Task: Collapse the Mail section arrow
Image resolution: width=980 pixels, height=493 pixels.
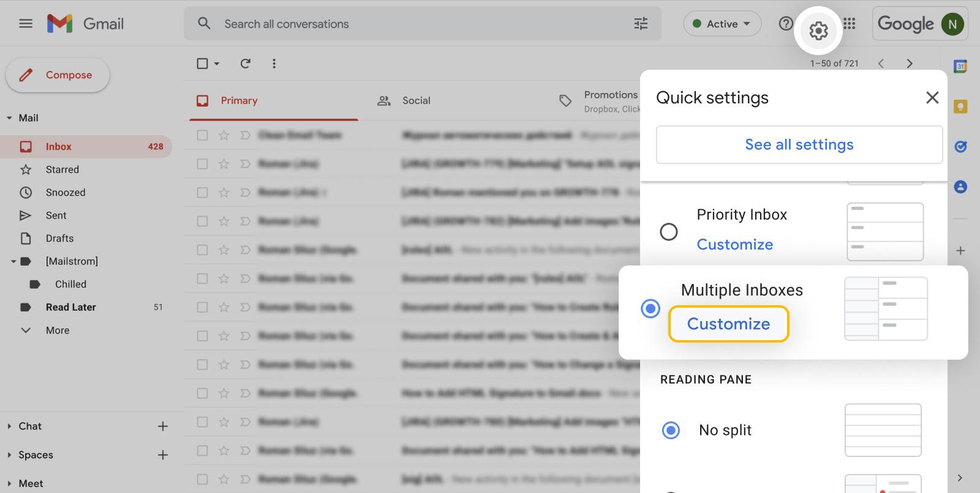Action: click(9, 118)
